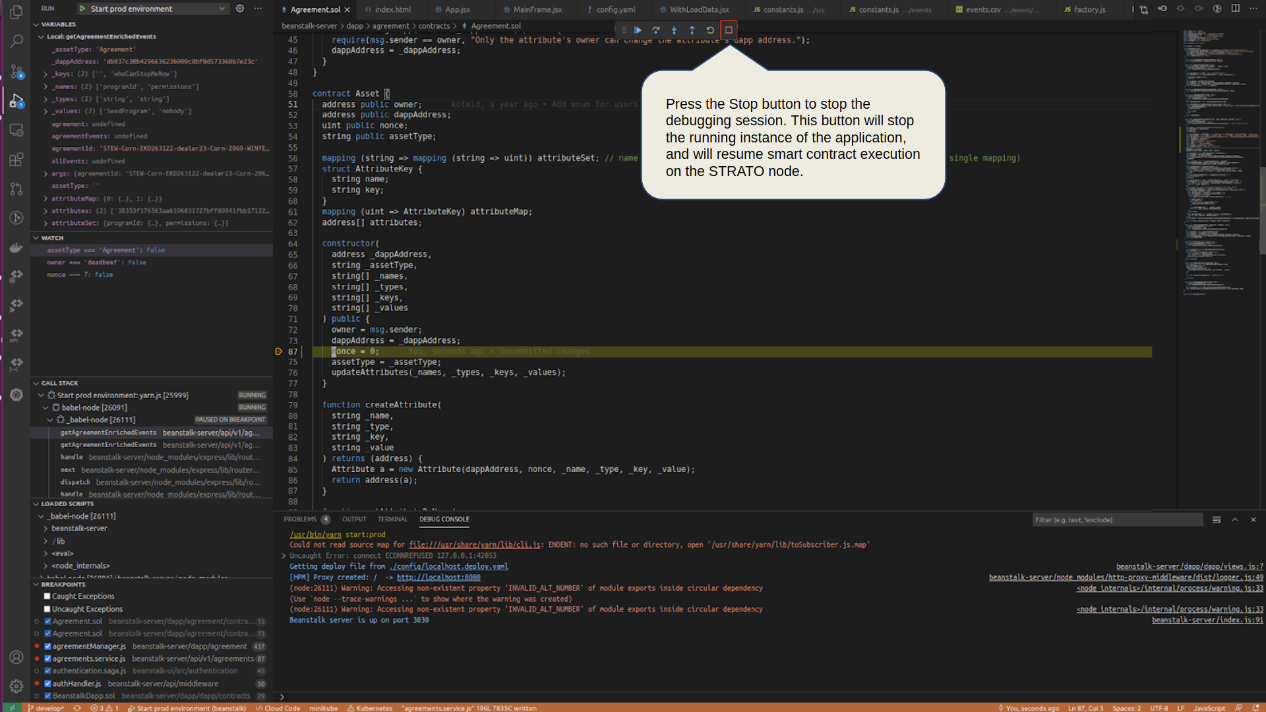The height and width of the screenshot is (712, 1266).
Task: Switch to the TERMINAL panel tab
Action: [x=392, y=519]
